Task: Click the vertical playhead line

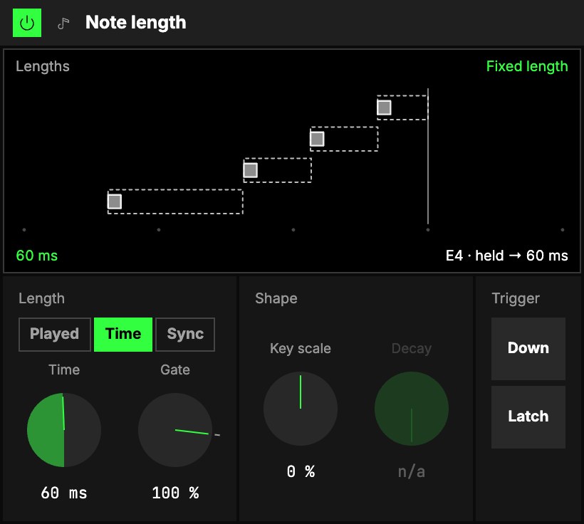Action: coord(428,157)
